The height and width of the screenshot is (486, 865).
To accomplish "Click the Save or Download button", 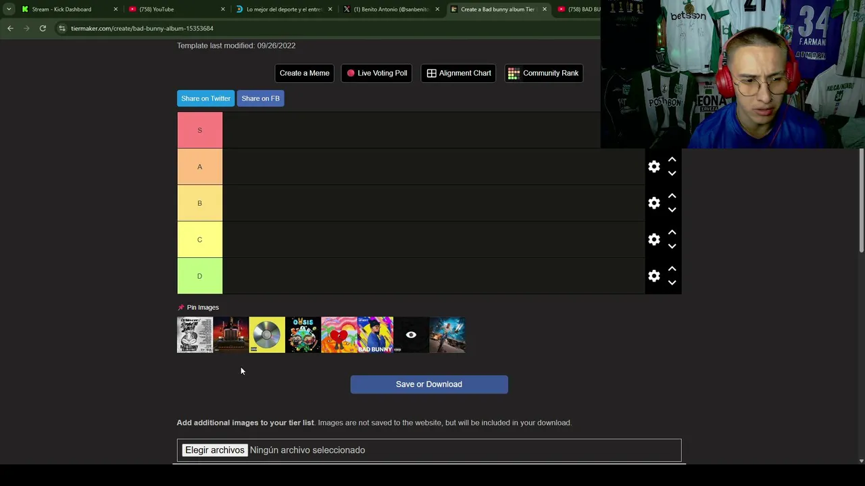I will (x=429, y=384).
